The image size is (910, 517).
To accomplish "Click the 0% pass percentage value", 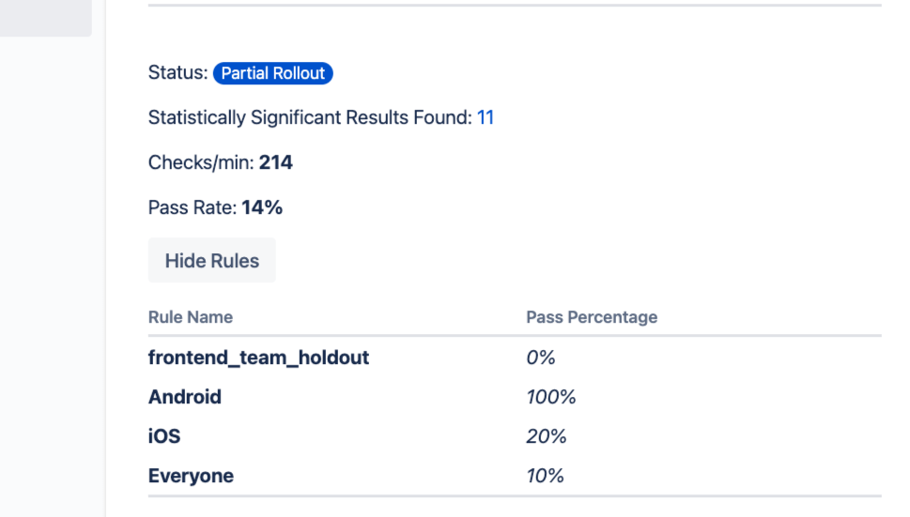I will click(x=541, y=357).
